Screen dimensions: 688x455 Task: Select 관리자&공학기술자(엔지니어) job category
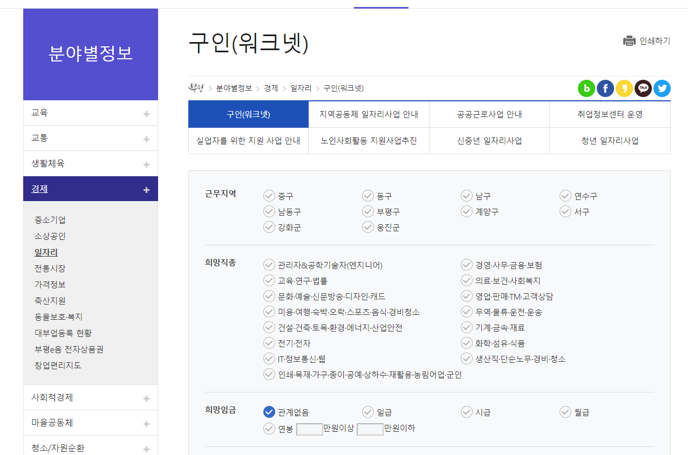269,265
